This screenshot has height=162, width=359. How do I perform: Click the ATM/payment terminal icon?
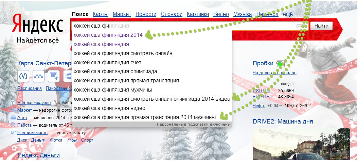pos(54,76)
